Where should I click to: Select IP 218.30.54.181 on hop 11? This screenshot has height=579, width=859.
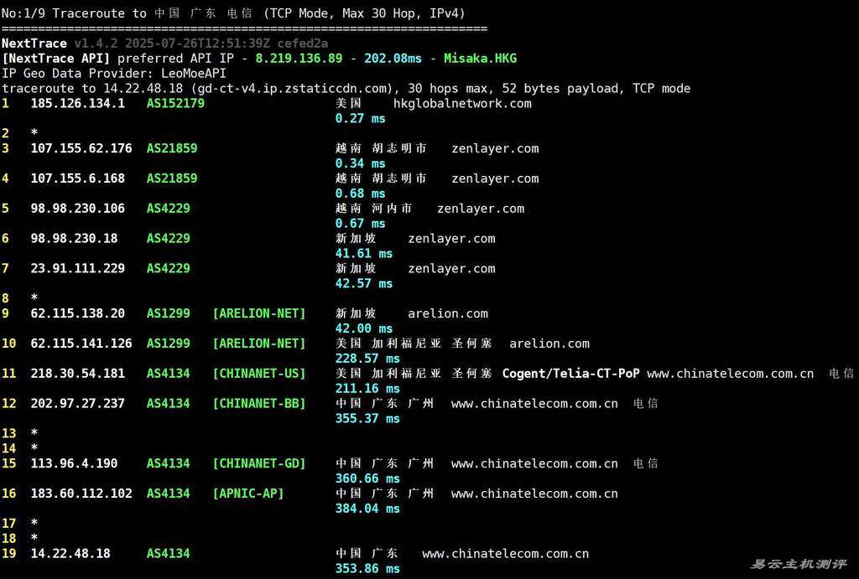(x=78, y=374)
